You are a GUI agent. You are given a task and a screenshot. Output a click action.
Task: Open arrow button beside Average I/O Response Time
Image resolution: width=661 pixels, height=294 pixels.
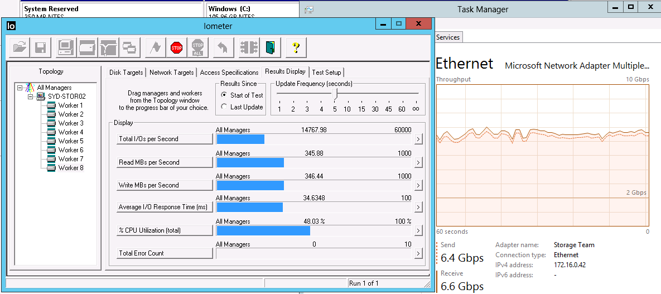click(418, 207)
